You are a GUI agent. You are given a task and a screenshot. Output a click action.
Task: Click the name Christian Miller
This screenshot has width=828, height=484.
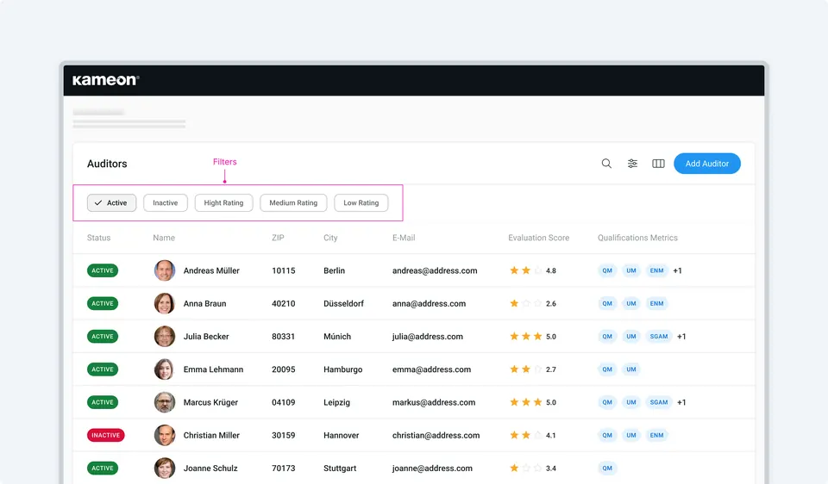[x=211, y=436]
